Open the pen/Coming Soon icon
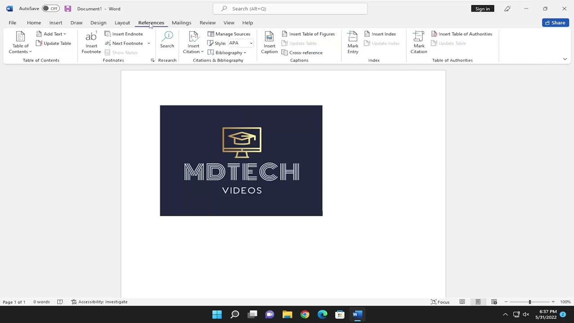This screenshot has width=574, height=323. click(507, 9)
